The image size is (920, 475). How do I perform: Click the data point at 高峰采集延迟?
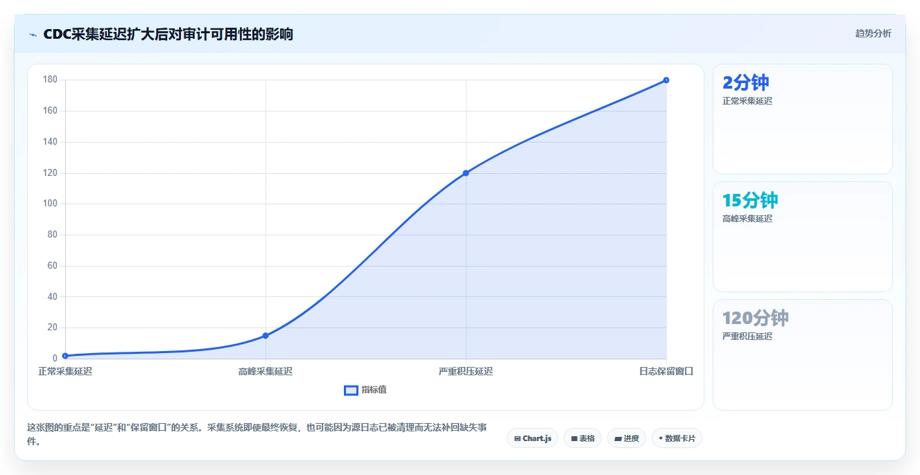266,336
